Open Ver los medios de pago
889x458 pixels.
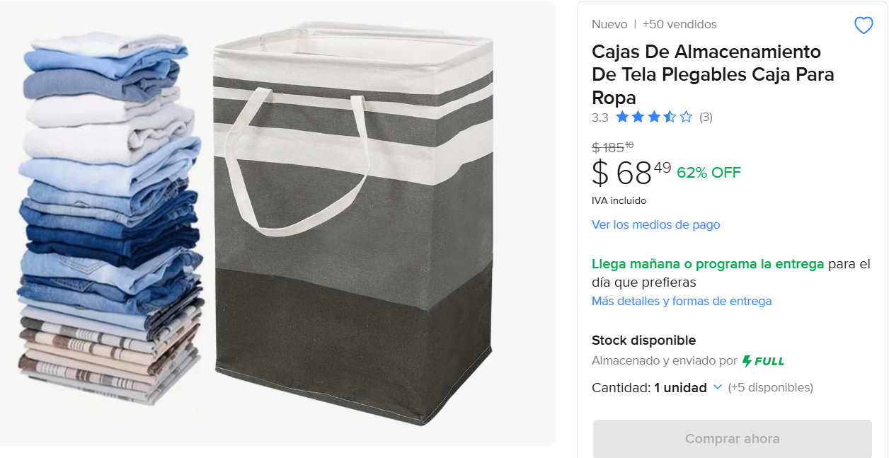coord(656,224)
